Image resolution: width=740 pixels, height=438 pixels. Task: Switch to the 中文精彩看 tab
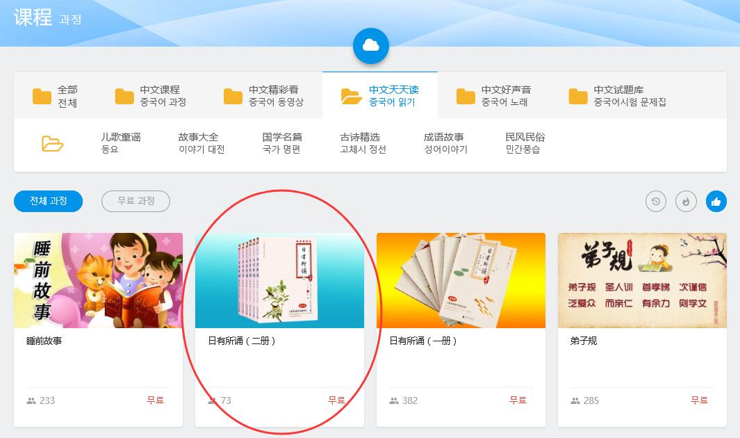pyautogui.click(x=264, y=95)
